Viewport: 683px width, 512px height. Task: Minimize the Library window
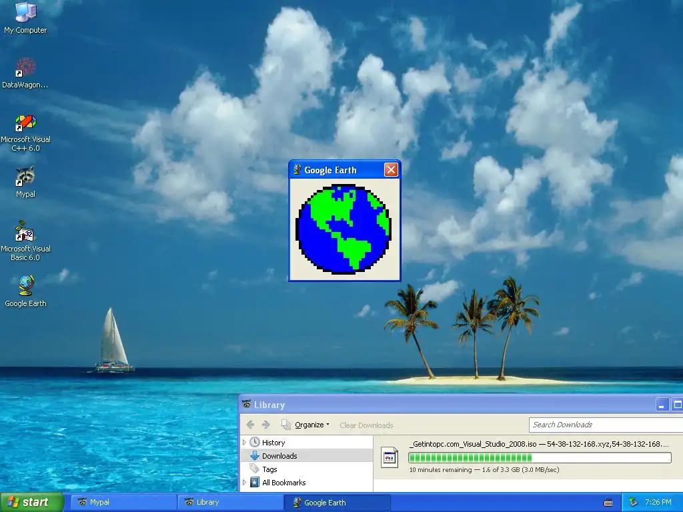[x=662, y=405]
